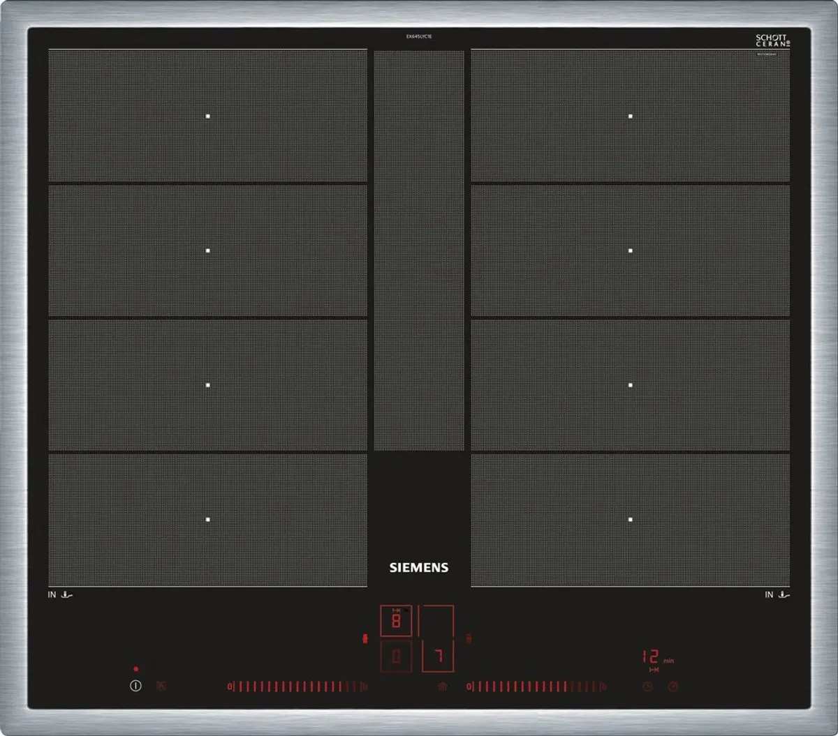This screenshot has width=838, height=736.
Task: Tap the right flexZone link symbol
Action: click(x=469, y=638)
